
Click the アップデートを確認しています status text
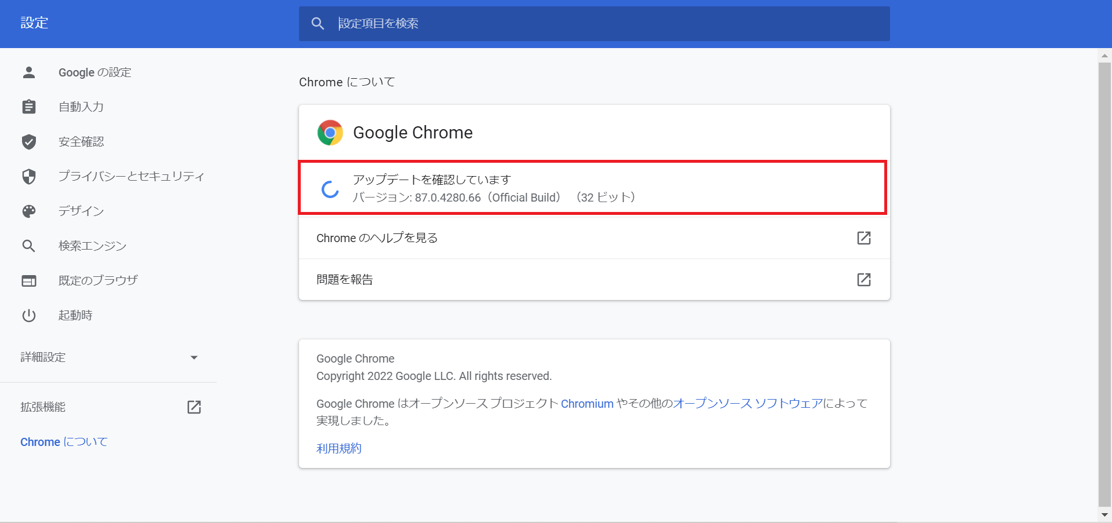tap(432, 180)
